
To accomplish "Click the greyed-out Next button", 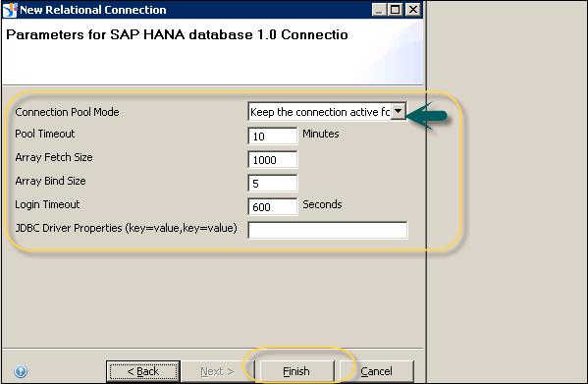I will click(x=218, y=371).
